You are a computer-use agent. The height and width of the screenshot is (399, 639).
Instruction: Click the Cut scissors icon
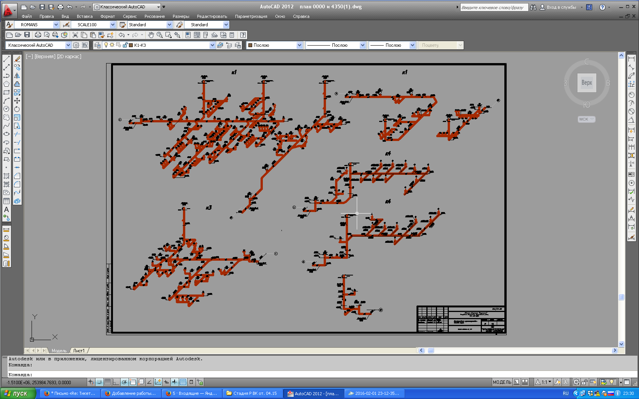pos(75,35)
